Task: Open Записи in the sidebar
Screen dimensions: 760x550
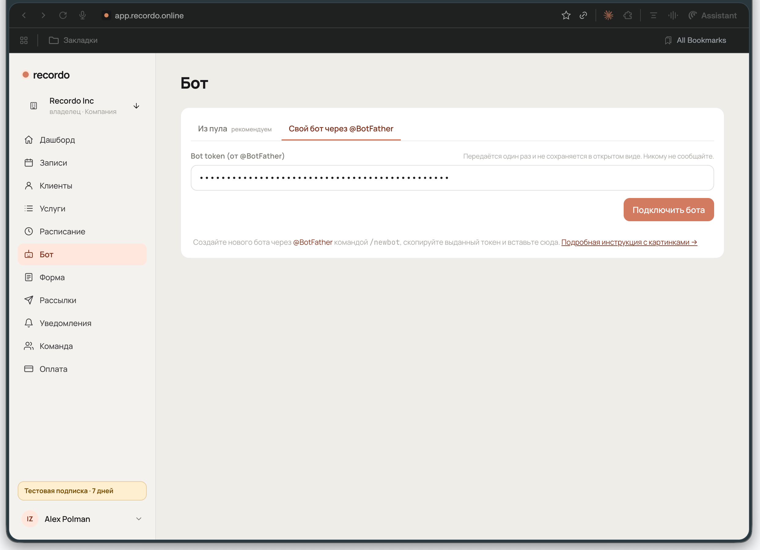Action: [82, 163]
